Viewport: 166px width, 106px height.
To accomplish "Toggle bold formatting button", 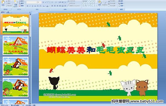I will click(27, 6).
